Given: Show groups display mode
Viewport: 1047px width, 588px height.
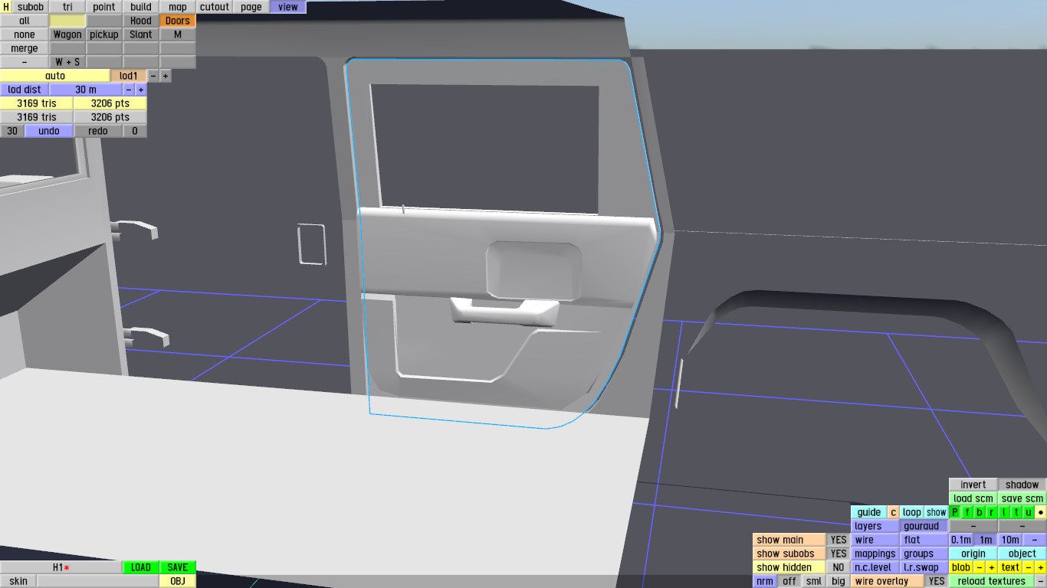Looking at the screenshot, I should 924,554.
